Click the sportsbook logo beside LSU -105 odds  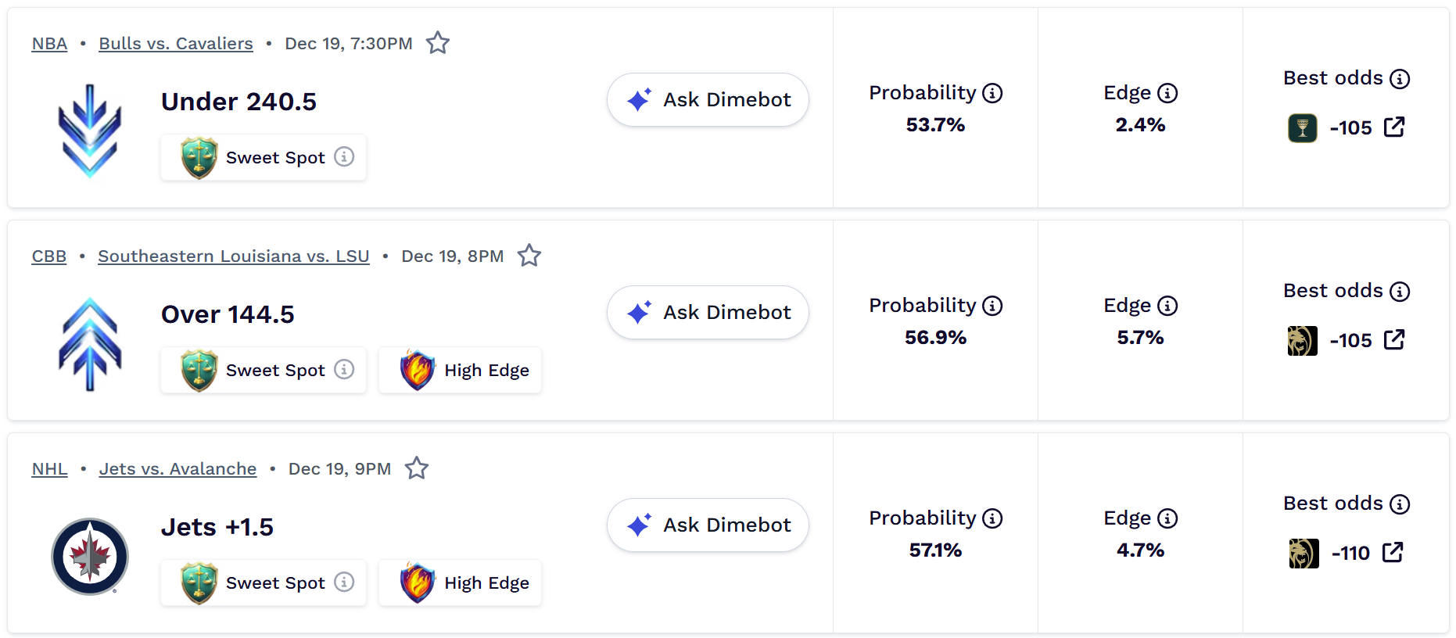click(x=1302, y=341)
